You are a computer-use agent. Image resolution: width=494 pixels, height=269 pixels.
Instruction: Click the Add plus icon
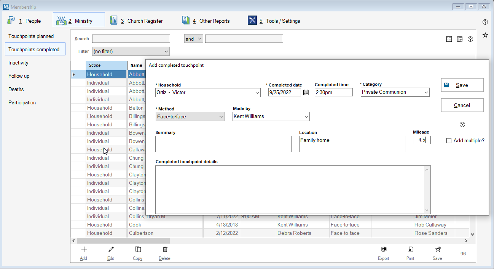(x=84, y=250)
